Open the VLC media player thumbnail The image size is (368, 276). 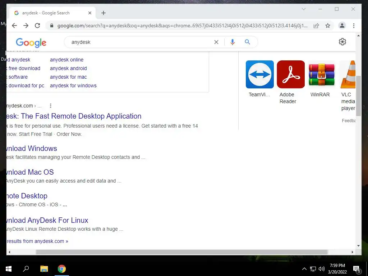click(x=348, y=74)
